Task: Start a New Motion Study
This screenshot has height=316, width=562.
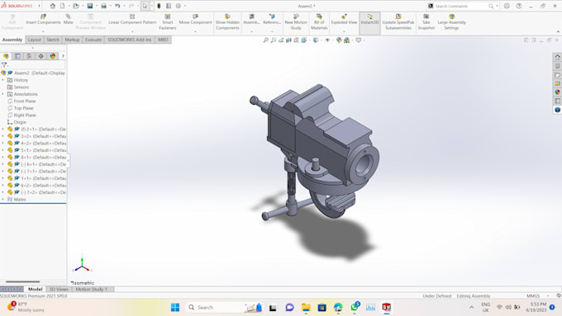Action: [296, 21]
